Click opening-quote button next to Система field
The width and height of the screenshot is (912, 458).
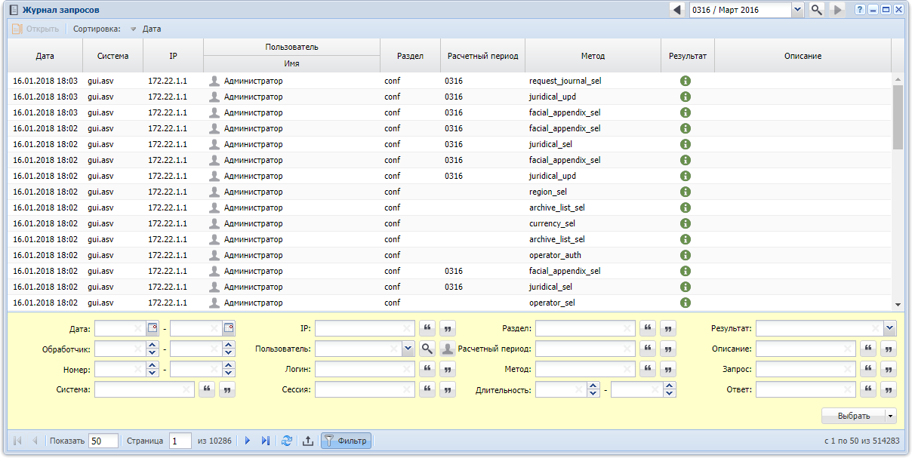[206, 389]
